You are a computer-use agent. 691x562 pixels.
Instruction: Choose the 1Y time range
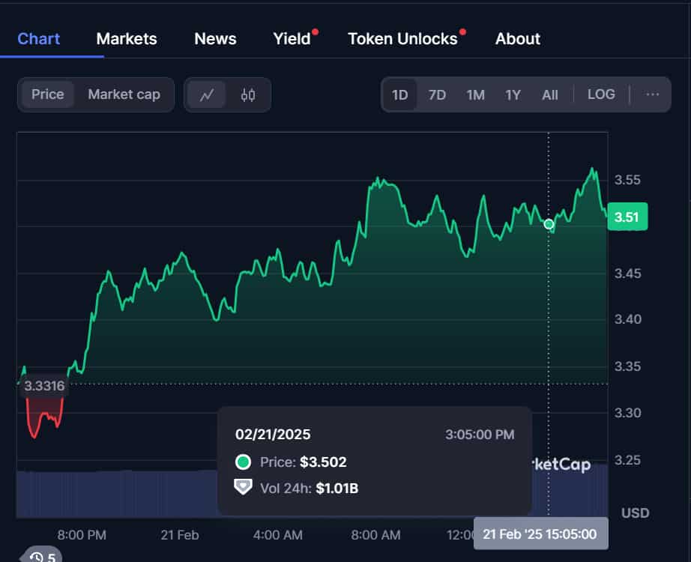pos(513,94)
